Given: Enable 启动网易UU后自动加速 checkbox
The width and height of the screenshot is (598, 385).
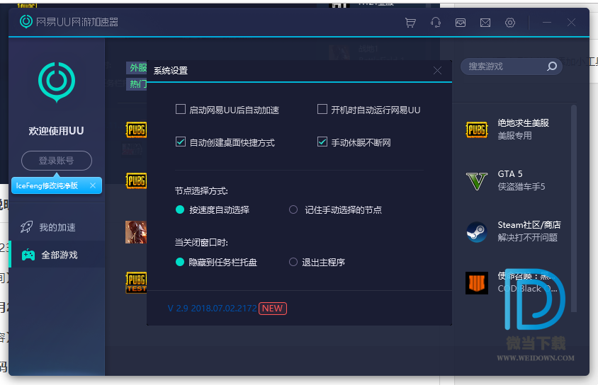Looking at the screenshot, I should click(x=181, y=109).
